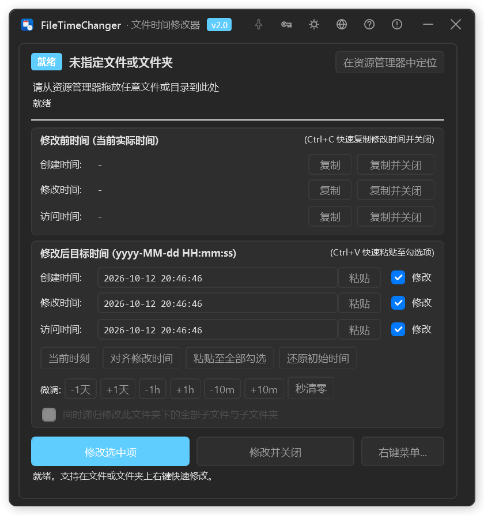Focus the target 访问时间 input field
This screenshot has height=515, width=484.
[x=218, y=329]
